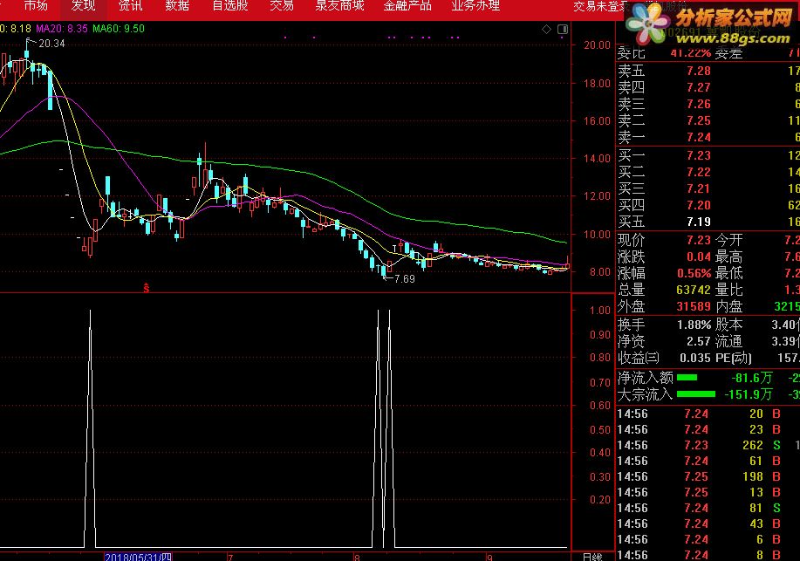Select the 卖一 7.24 ask row
This screenshot has height=561, width=800.
tap(708, 137)
